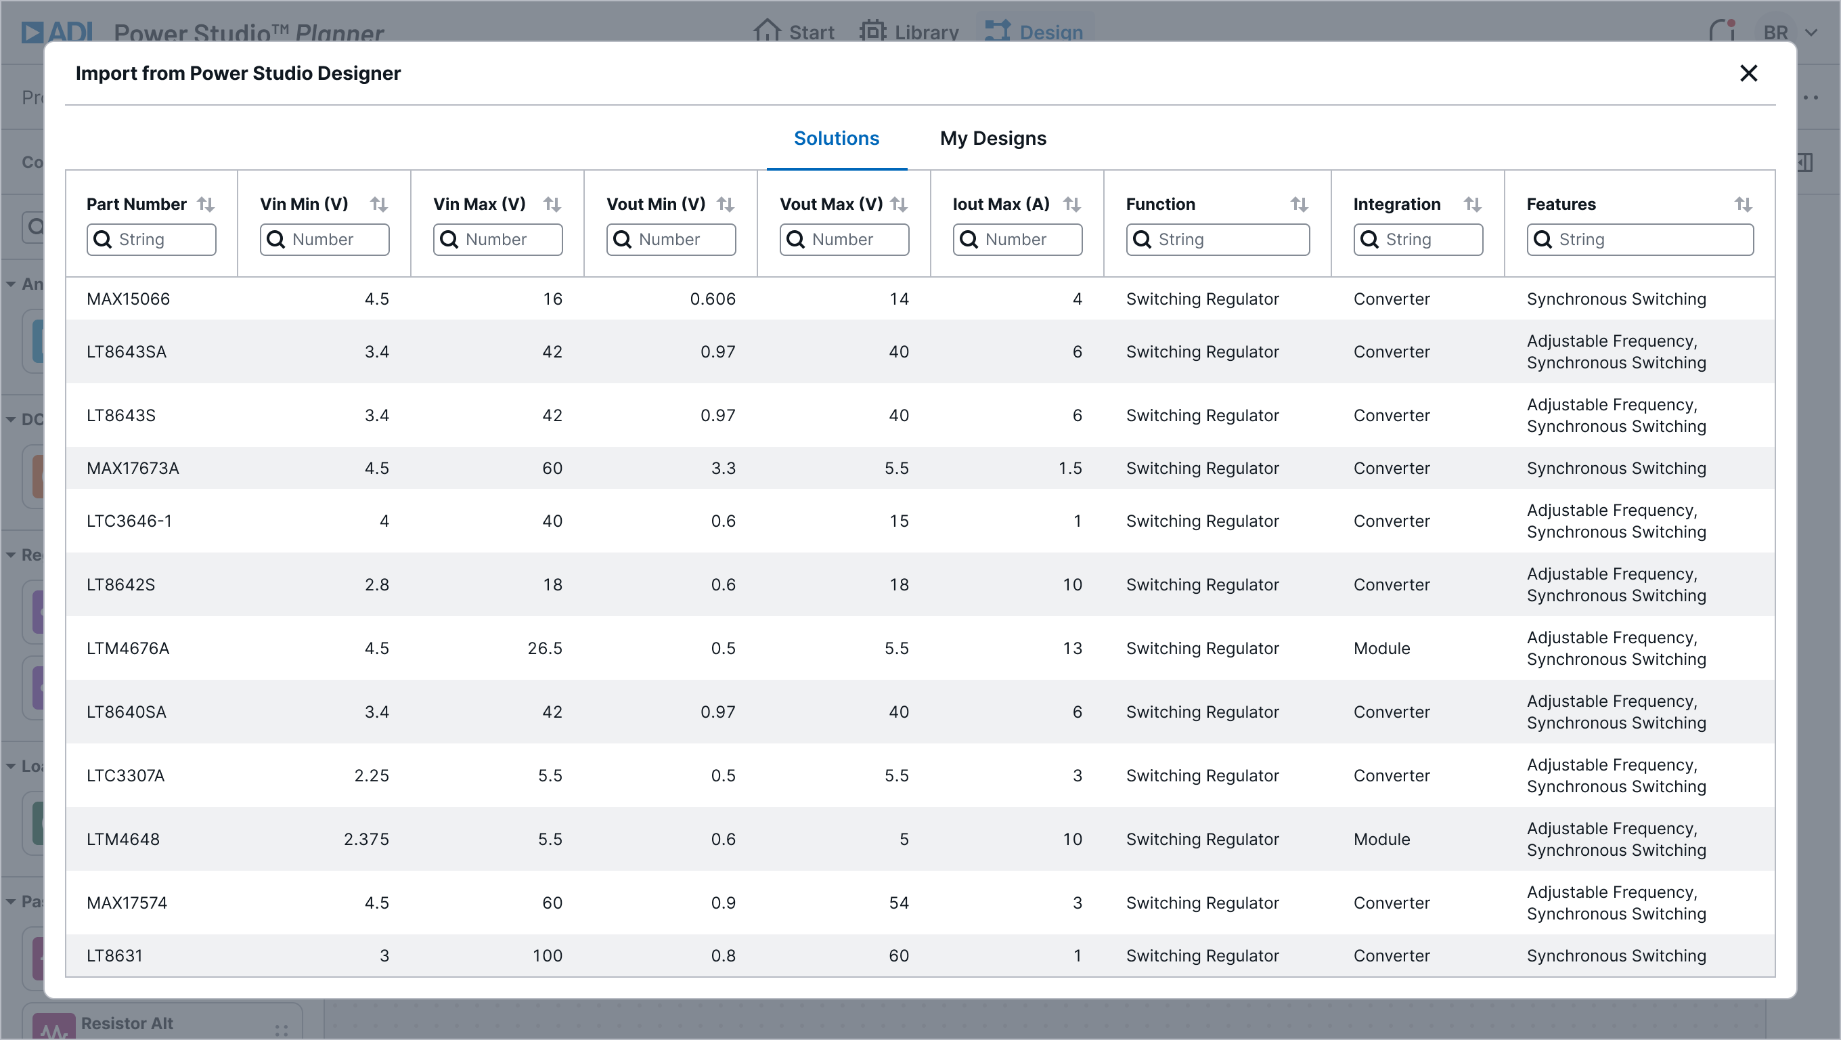Select the MAX15066 row
The image size is (1841, 1040).
coord(129,299)
